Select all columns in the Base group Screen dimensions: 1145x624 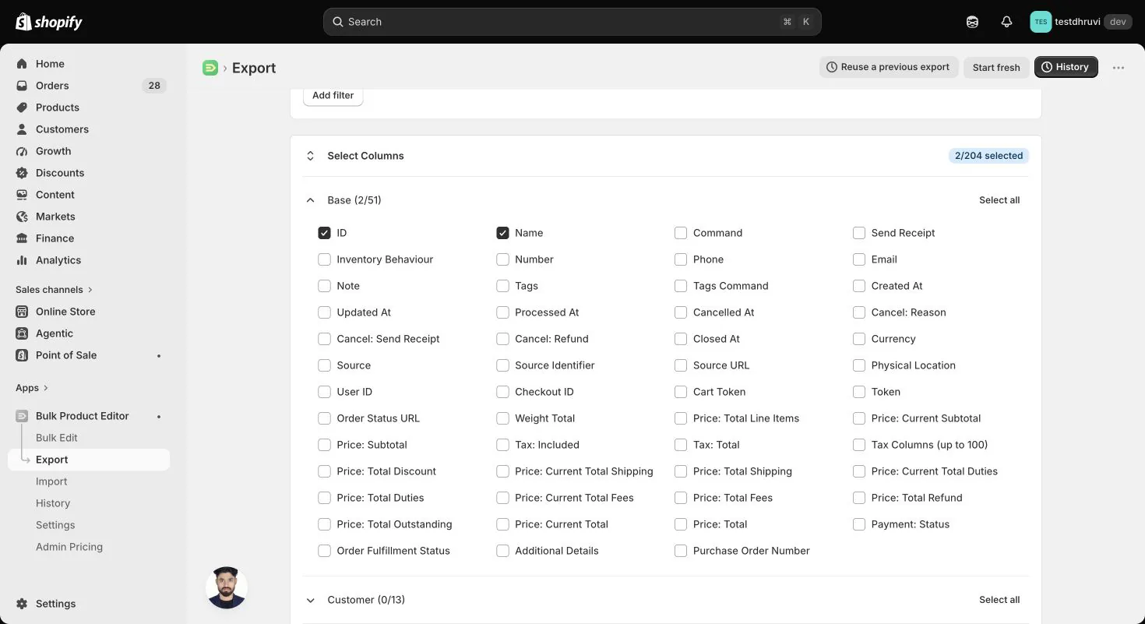(x=999, y=200)
